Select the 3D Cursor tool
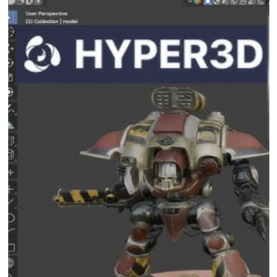The width and height of the screenshot is (277, 277). [12, 32]
